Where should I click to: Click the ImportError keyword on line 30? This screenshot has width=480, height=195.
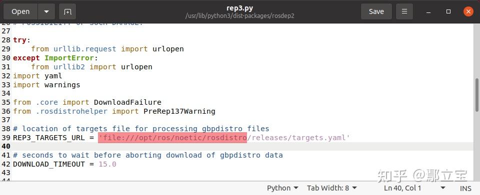pos(69,58)
